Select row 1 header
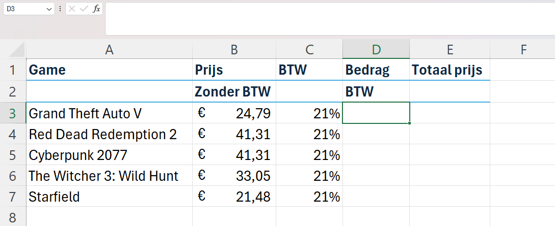Screen dimensions: 555x226 point(13,70)
